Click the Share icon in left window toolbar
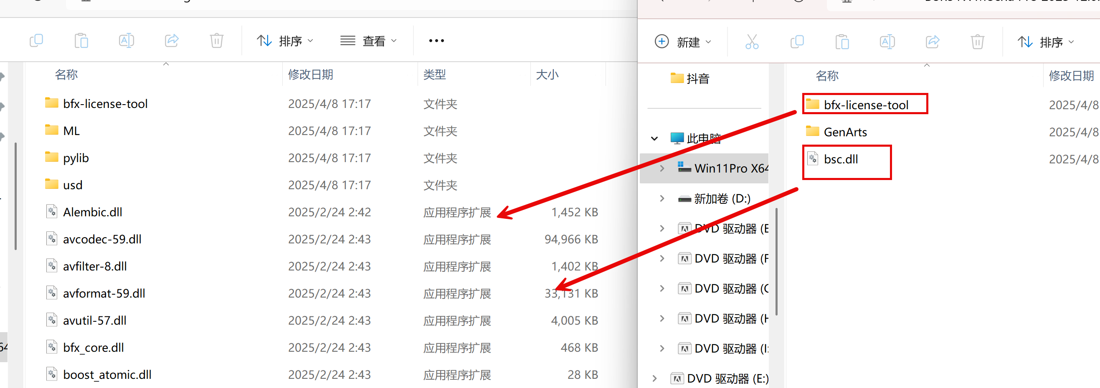Image resolution: width=1100 pixels, height=388 pixels. point(172,41)
